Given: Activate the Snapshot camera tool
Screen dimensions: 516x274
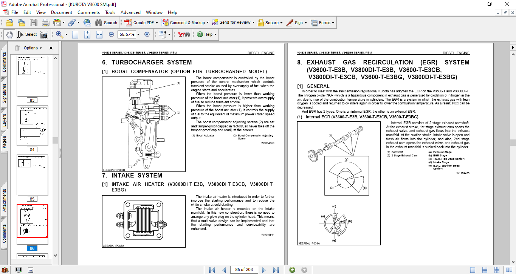Looking at the screenshot, I should [x=44, y=34].
